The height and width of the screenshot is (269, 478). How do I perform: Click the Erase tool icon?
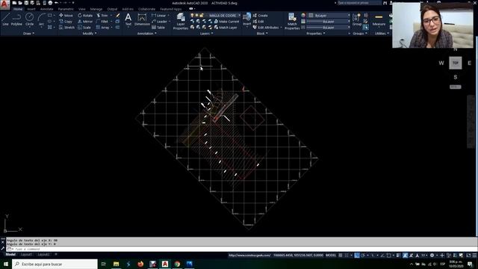coord(118,15)
